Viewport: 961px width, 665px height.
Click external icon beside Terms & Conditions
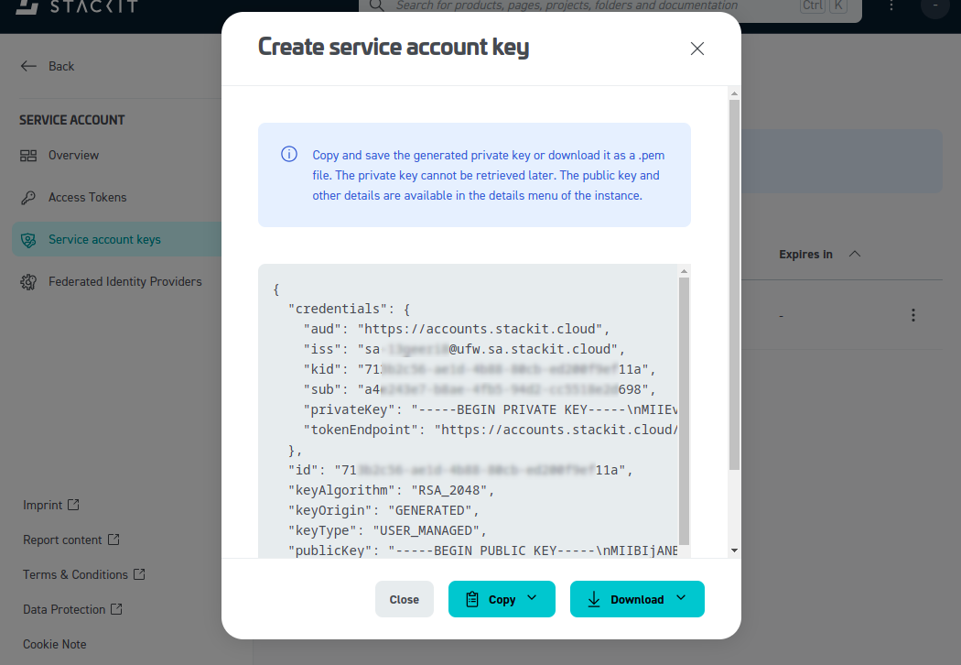pyautogui.click(x=139, y=574)
